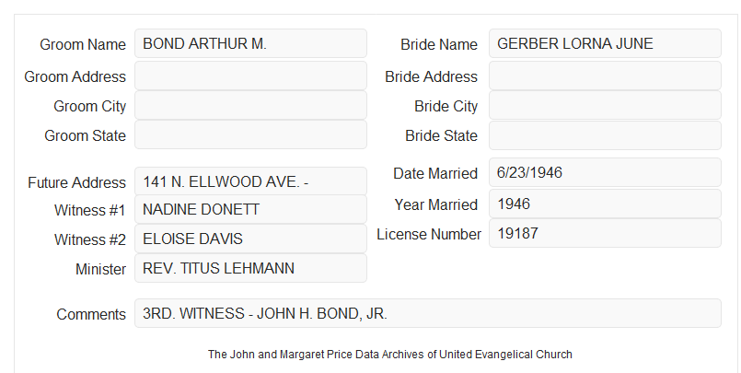Click the License Number field
Image resolution: width=741 pixels, height=373 pixels.
[605, 233]
